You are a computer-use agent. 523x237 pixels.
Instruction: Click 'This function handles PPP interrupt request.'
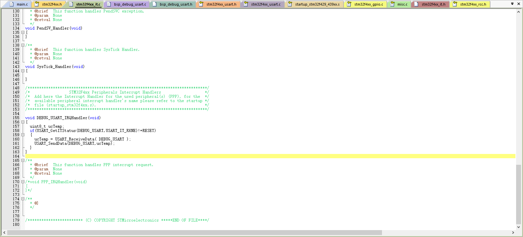coord(103,165)
